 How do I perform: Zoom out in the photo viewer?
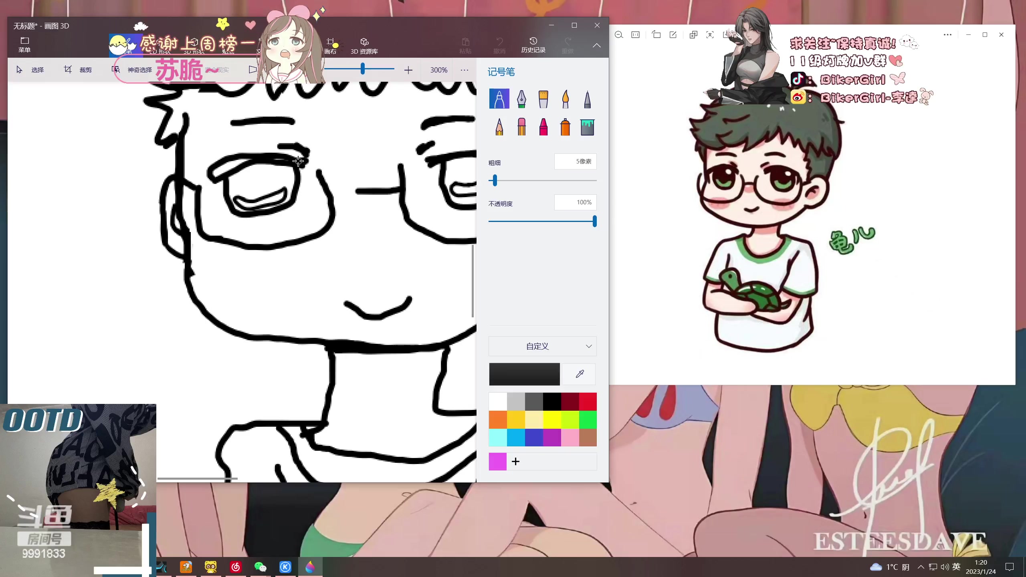(x=619, y=35)
